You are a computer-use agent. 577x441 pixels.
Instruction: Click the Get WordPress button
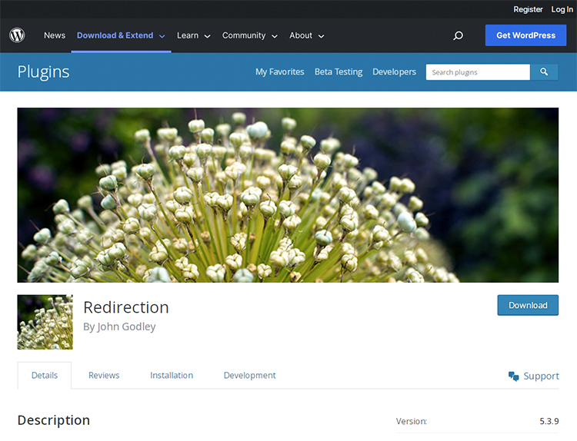pos(525,35)
